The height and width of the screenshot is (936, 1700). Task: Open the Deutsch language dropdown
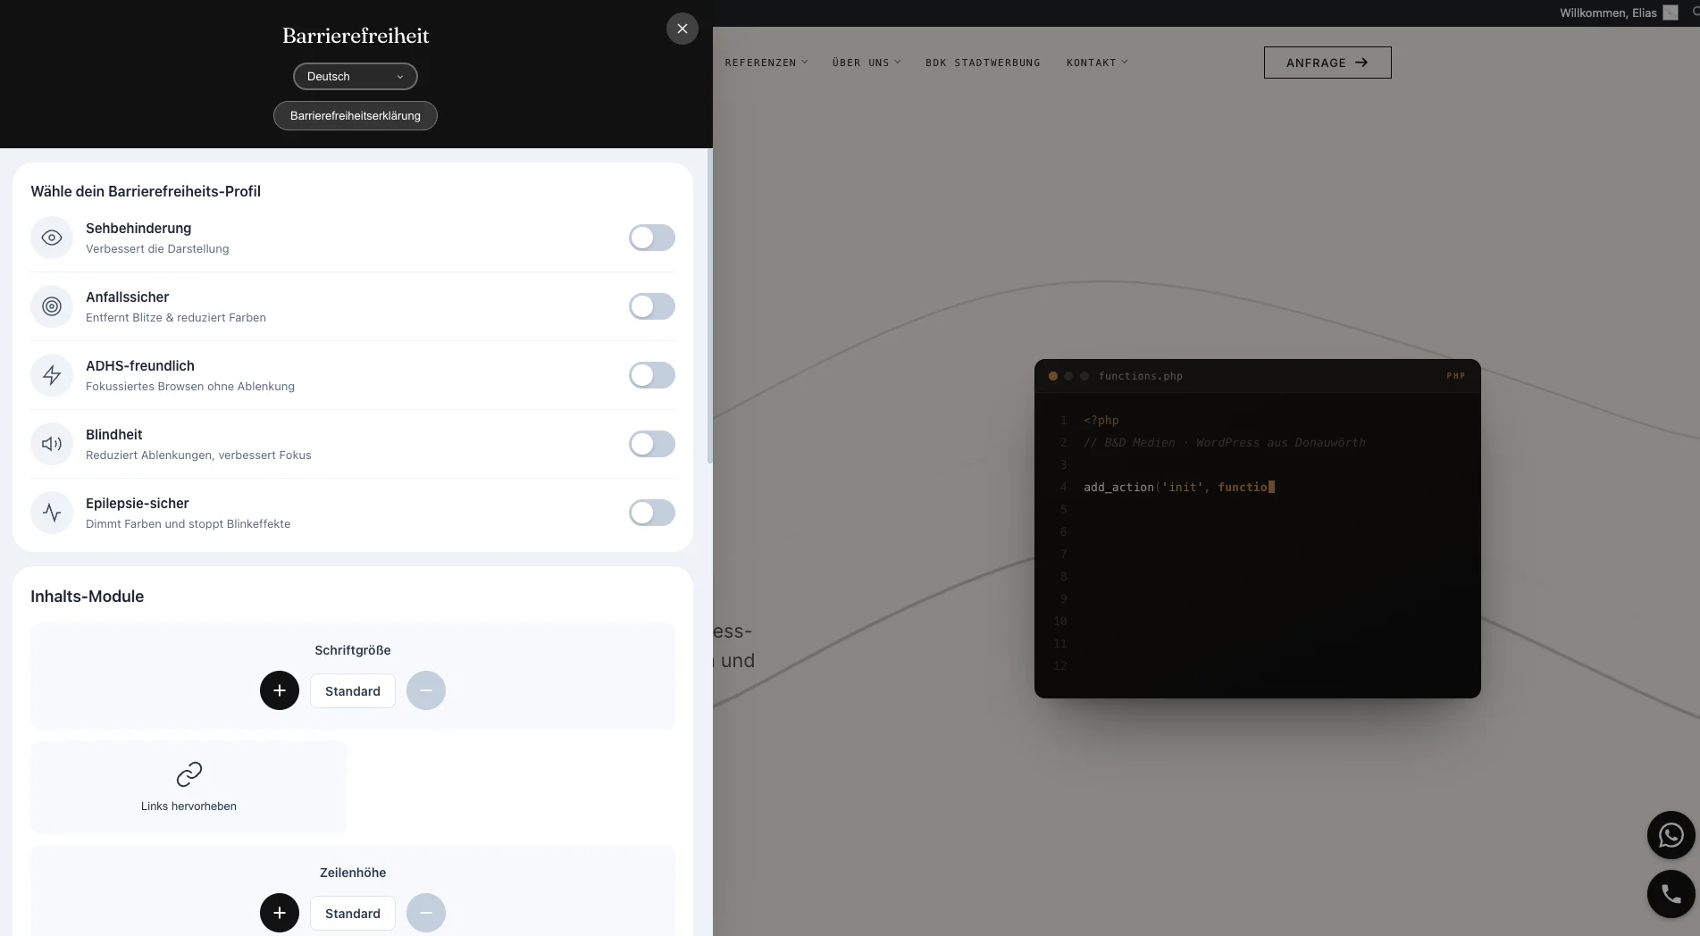(356, 77)
